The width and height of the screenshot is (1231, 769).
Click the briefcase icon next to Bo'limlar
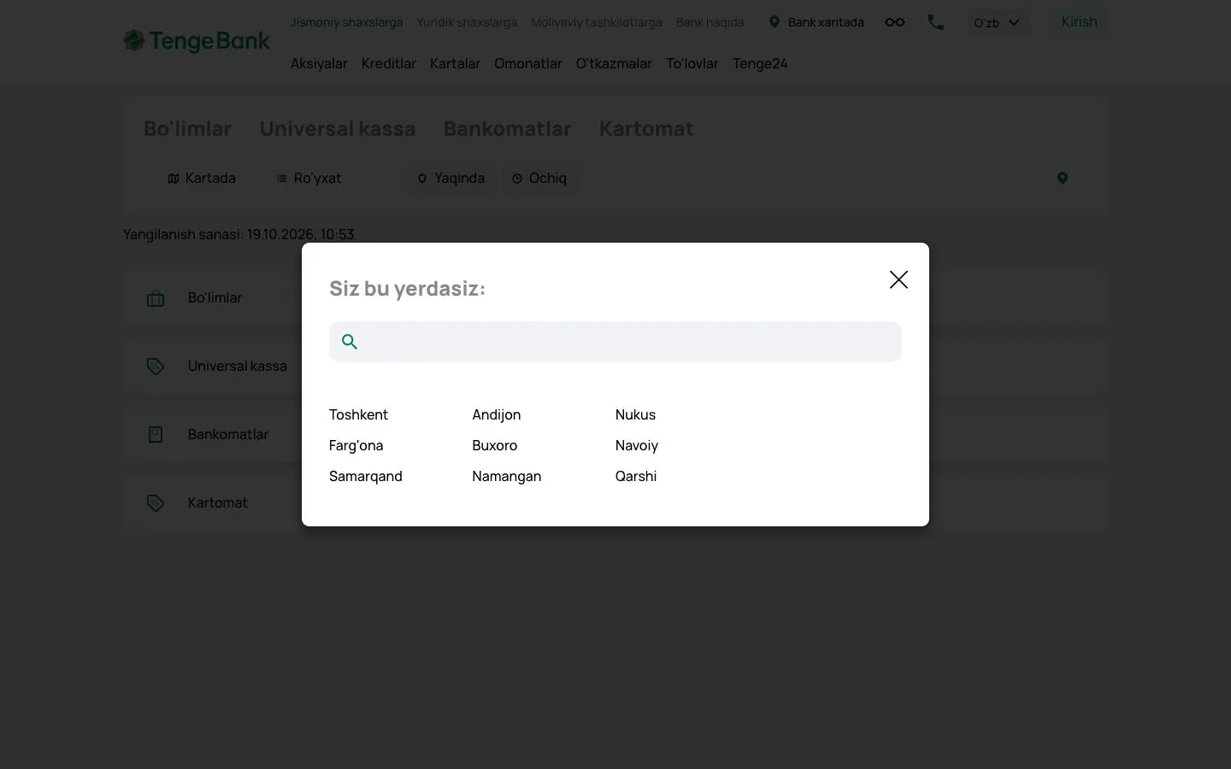[156, 298]
